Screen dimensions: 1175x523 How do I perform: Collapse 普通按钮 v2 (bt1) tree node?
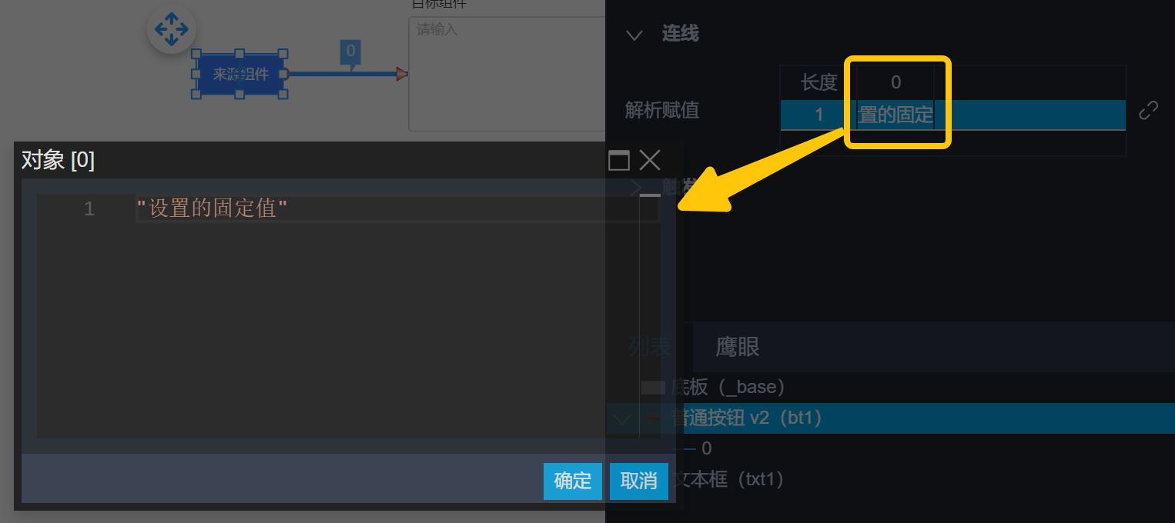coord(621,419)
